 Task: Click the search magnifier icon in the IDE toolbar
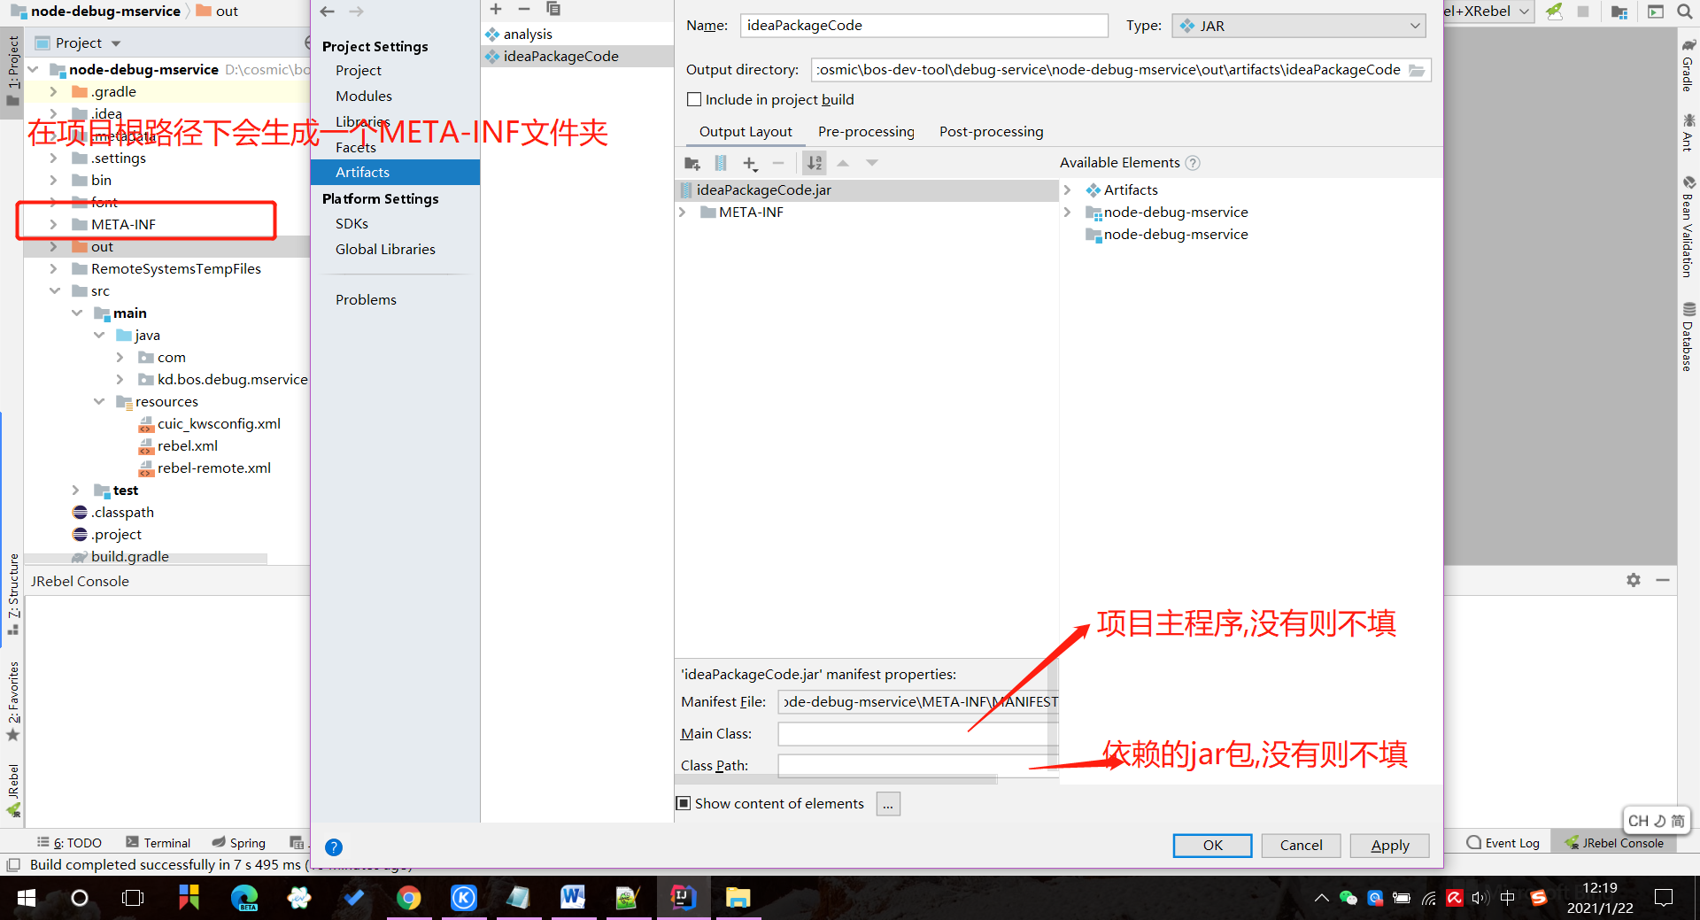click(1684, 12)
